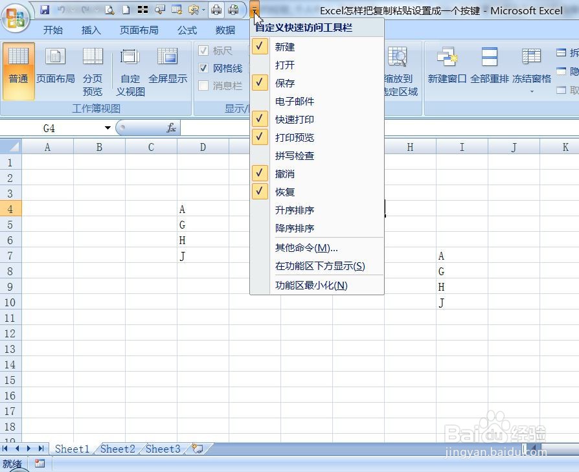The width and height of the screenshot is (579, 472).
Task: Enable 降序排序 in the customize menu
Action: [x=317, y=228]
